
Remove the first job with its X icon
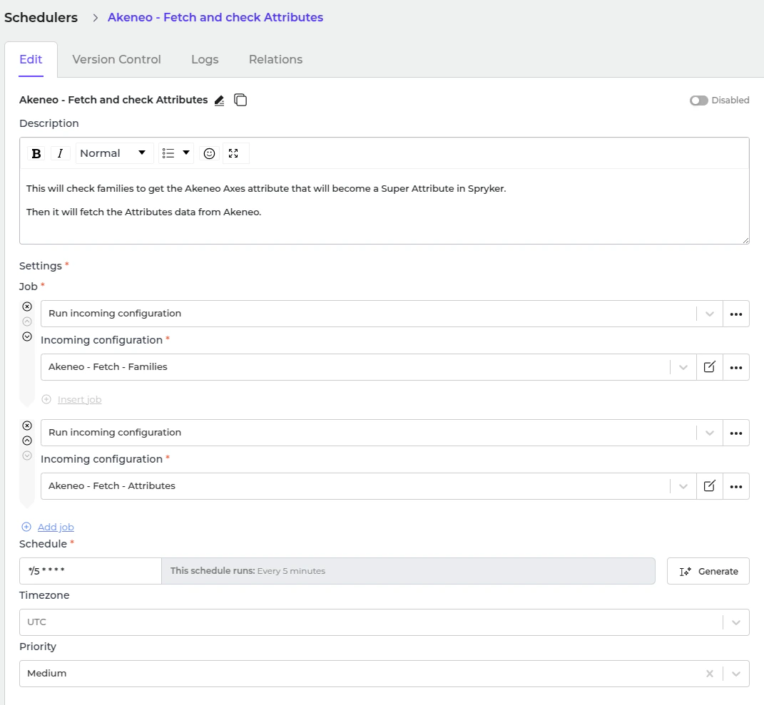[x=27, y=307]
